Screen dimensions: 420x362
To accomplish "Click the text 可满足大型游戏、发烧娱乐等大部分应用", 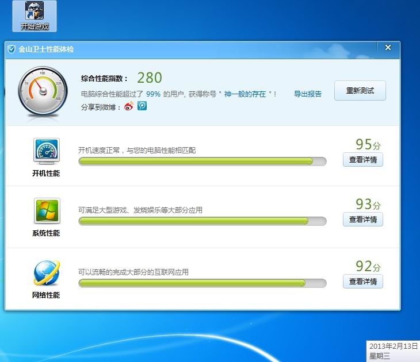I will (140, 210).
